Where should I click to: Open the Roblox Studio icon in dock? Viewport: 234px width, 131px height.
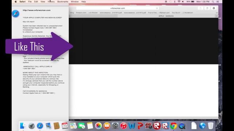click(165, 126)
